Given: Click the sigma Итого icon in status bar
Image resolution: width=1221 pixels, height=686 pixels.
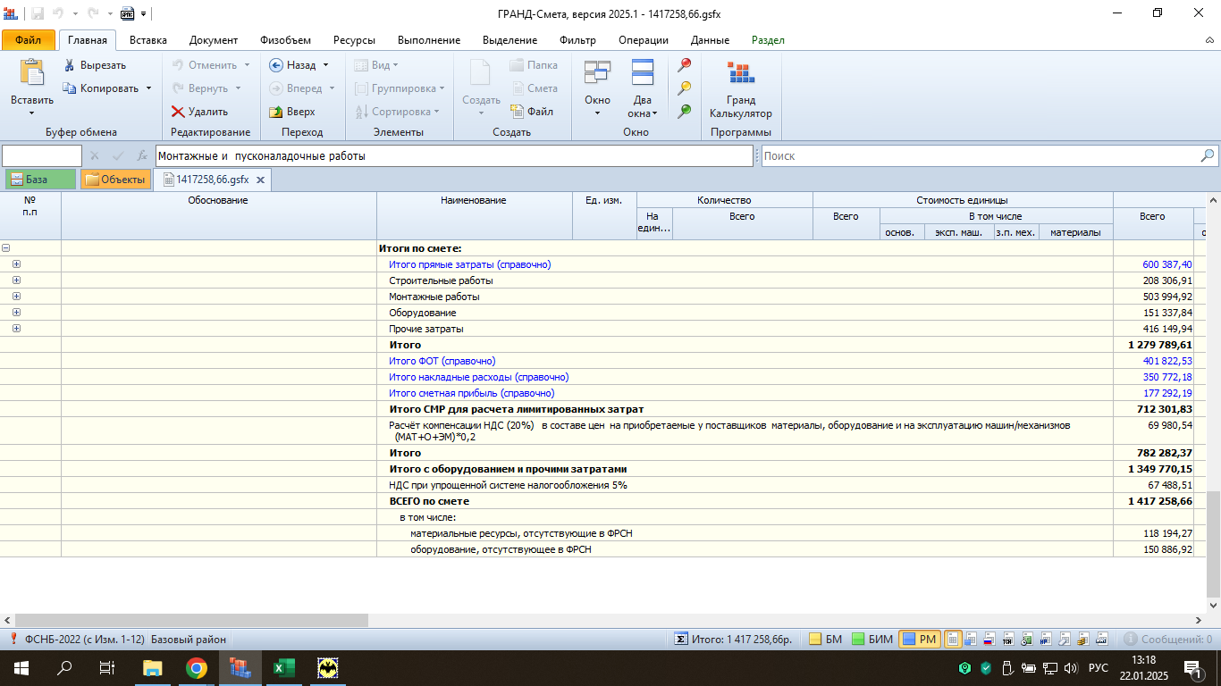Looking at the screenshot, I should (x=680, y=640).
